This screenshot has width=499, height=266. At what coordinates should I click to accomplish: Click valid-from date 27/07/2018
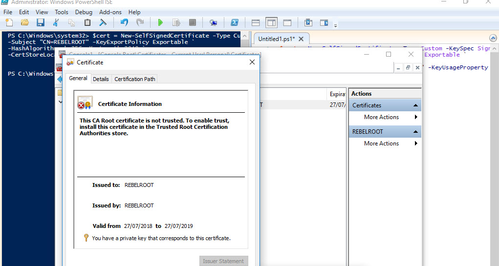click(x=138, y=226)
